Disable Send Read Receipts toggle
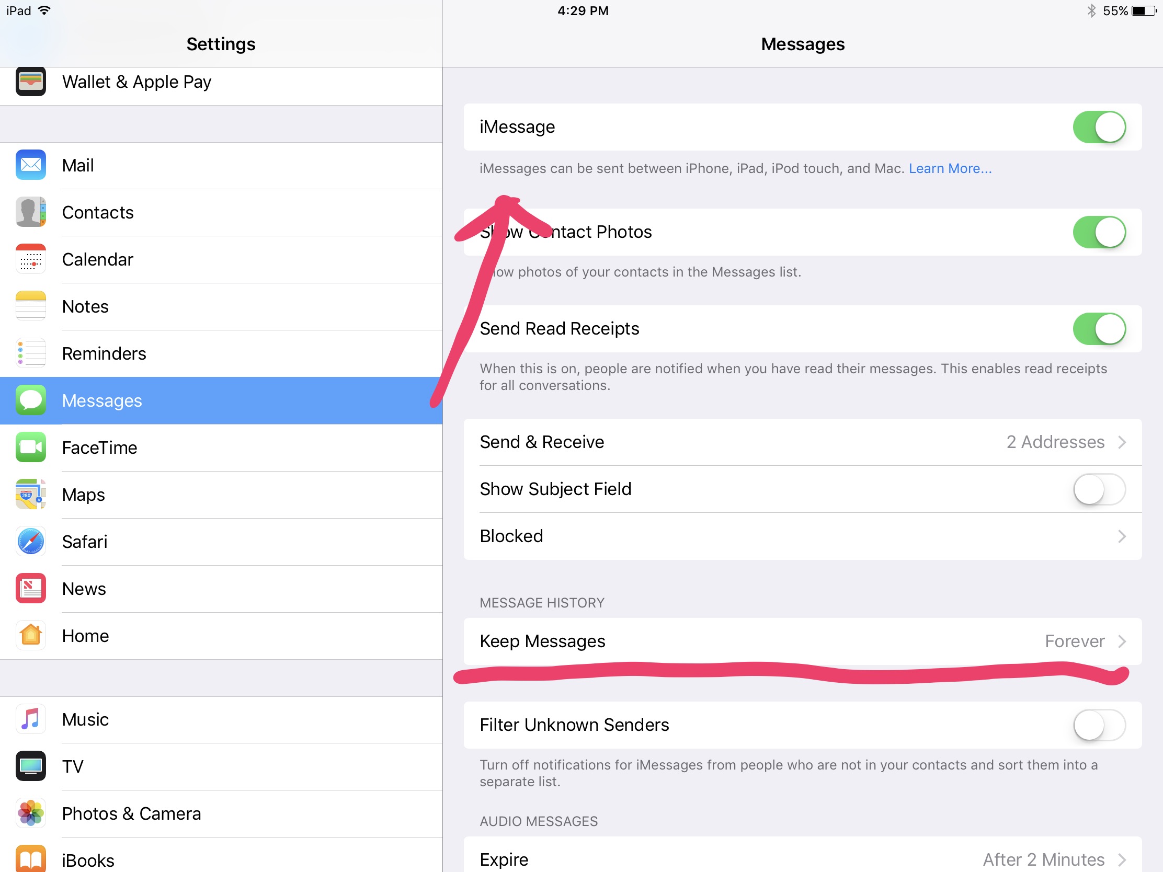 1098,329
